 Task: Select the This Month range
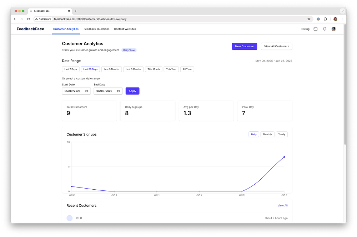click(x=154, y=69)
